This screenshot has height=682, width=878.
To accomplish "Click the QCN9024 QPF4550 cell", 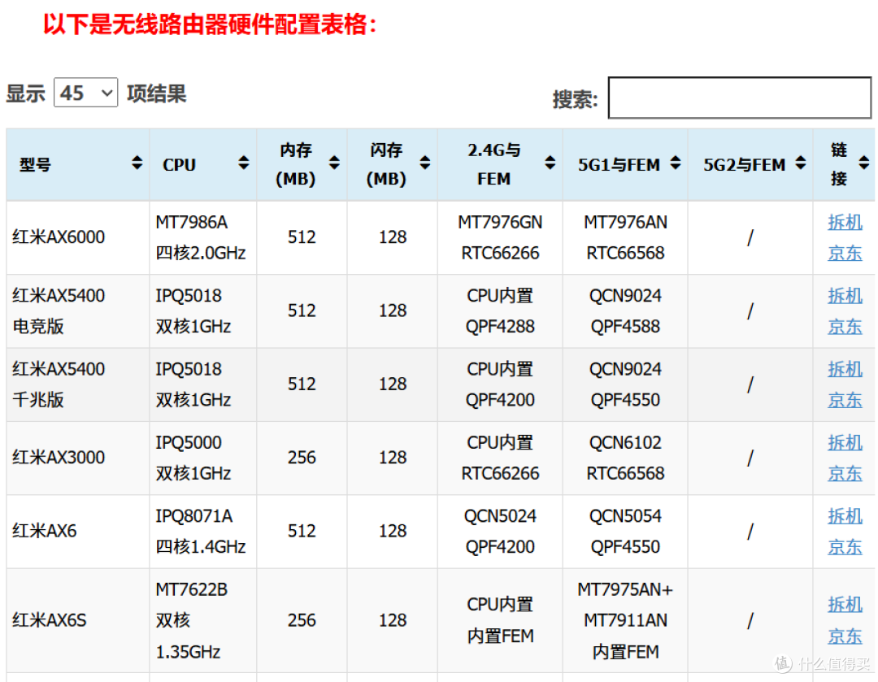I will coord(625,384).
